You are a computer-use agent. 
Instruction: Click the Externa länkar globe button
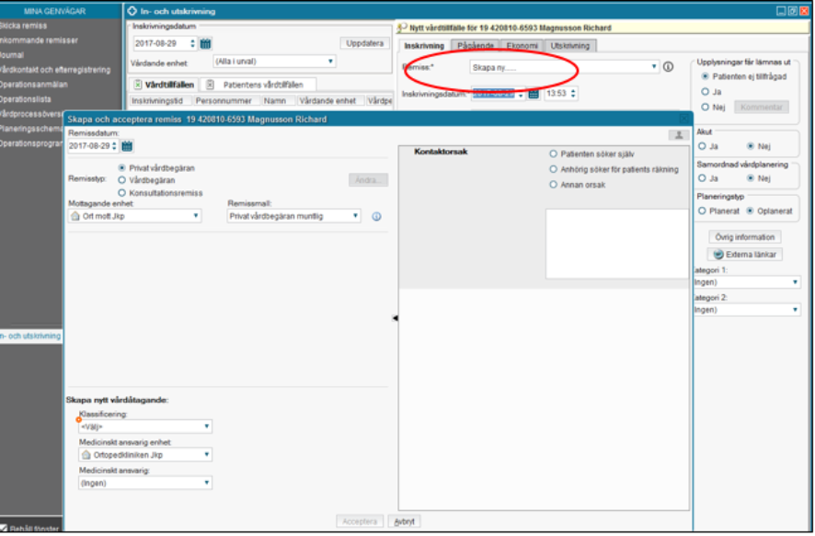(744, 255)
